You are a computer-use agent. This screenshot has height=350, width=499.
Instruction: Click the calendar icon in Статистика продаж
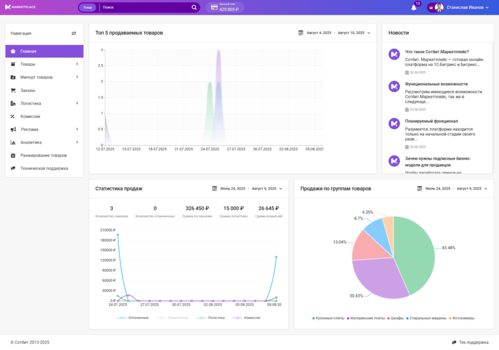point(215,188)
